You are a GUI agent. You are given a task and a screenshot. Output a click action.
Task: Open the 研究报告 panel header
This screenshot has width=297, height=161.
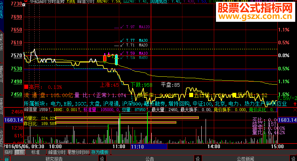(x=54, y=159)
